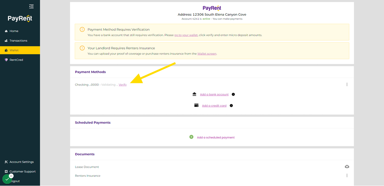Select the Wallet sidebar item
The height and width of the screenshot is (186, 384).
click(x=20, y=50)
